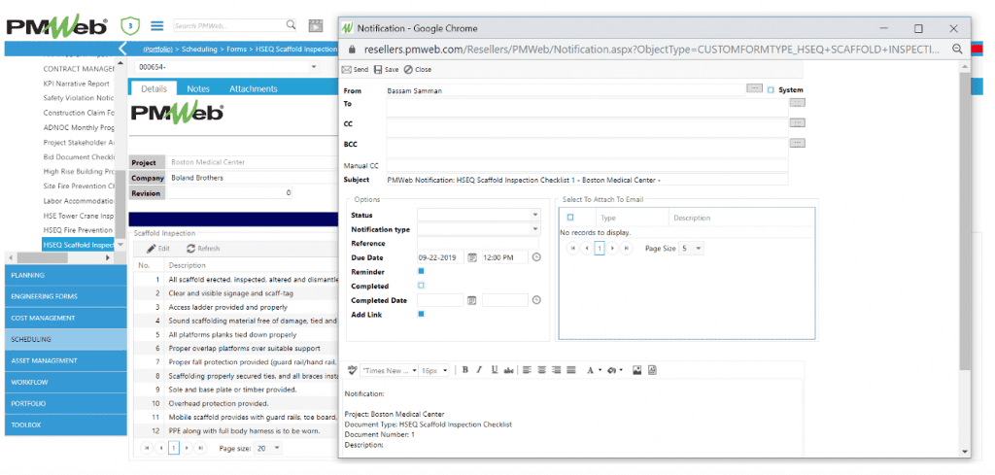This screenshot has width=995, height=475.
Task: Apply strikethrough formatting in the editor
Action: click(x=508, y=370)
